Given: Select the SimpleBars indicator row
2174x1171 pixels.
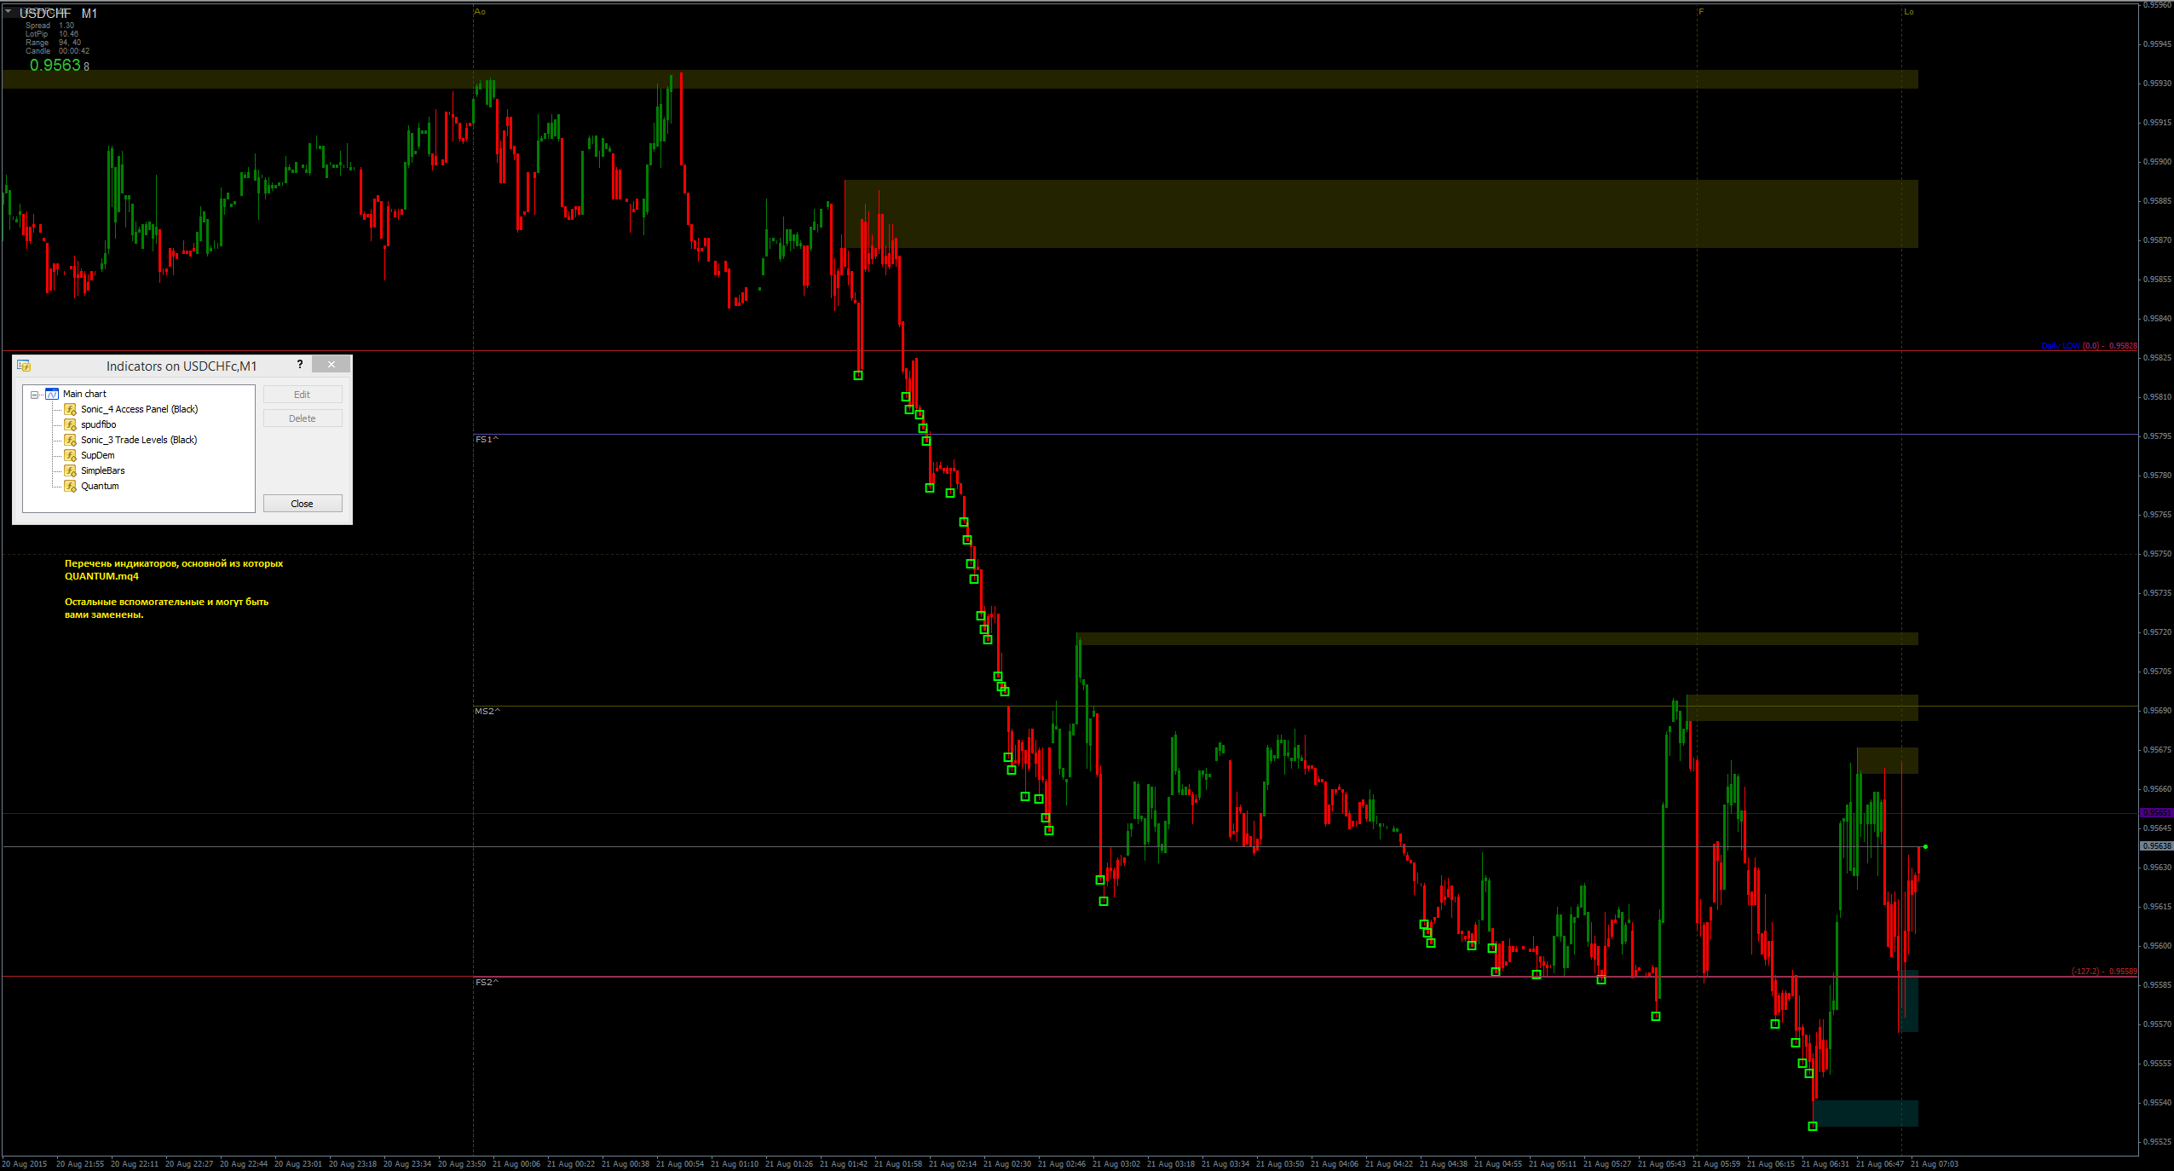Looking at the screenshot, I should 103,470.
